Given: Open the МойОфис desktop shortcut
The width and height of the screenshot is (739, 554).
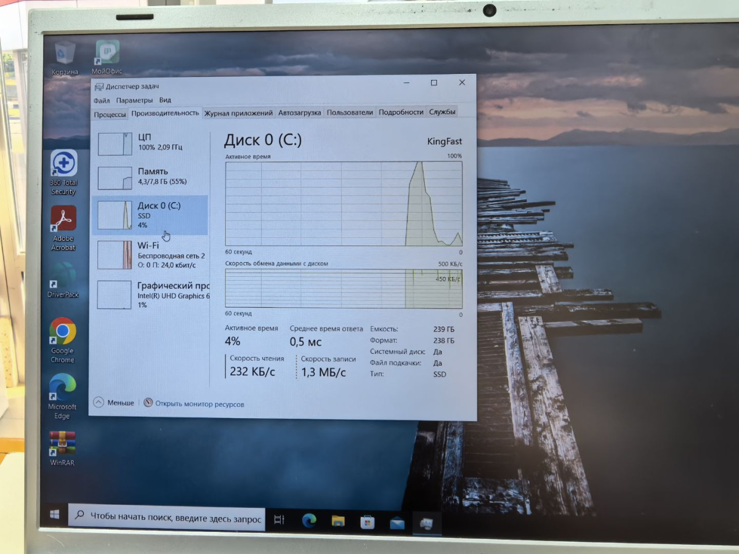Looking at the screenshot, I should click(107, 57).
